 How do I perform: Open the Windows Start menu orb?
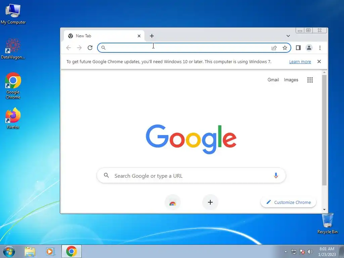[x=9, y=251]
